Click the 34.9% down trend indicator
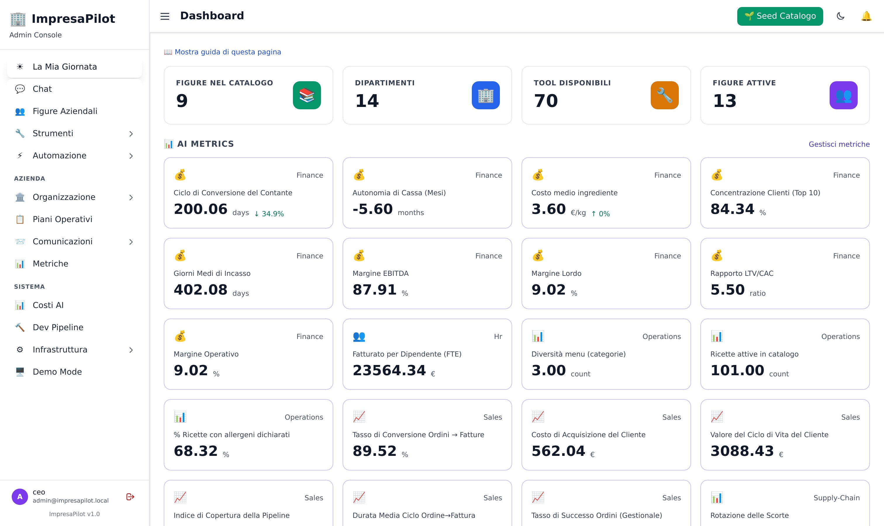Viewport: 884px width, 526px height. [x=269, y=214]
